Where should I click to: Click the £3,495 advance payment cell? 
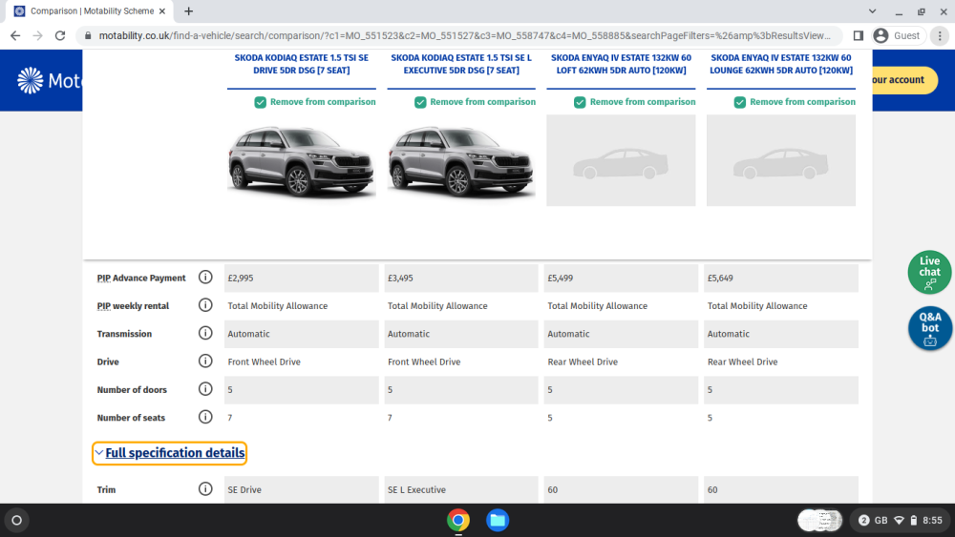point(461,278)
